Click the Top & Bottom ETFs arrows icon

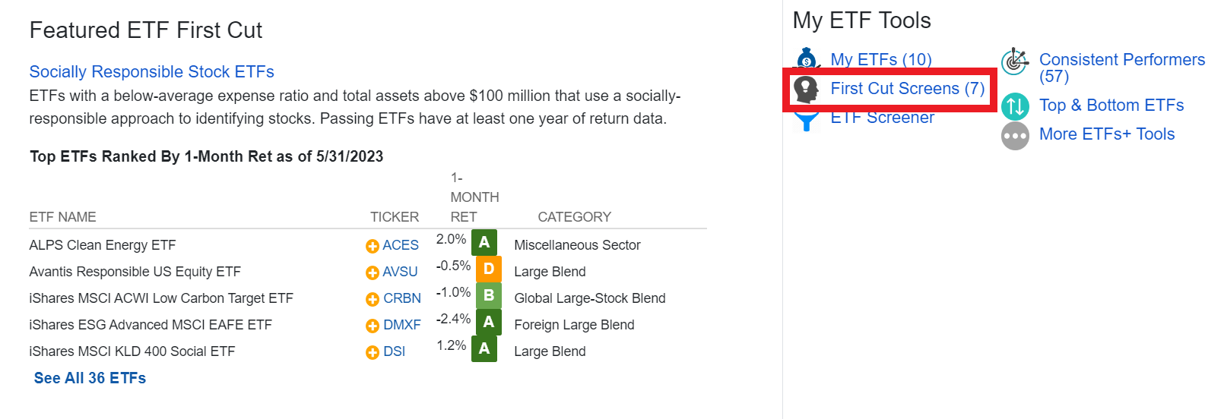coord(1015,106)
